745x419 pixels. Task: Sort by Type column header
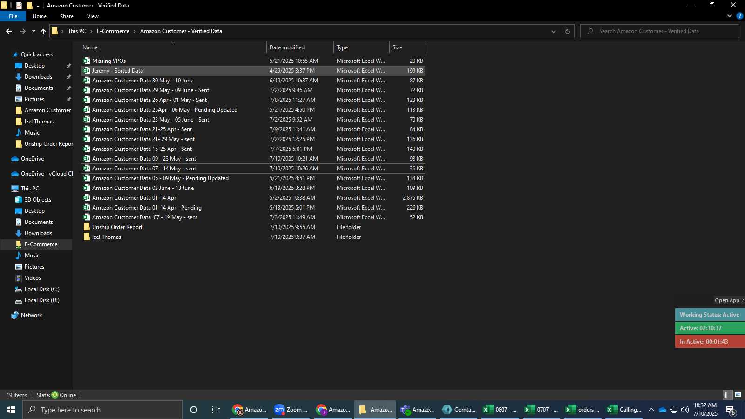[x=362, y=47]
